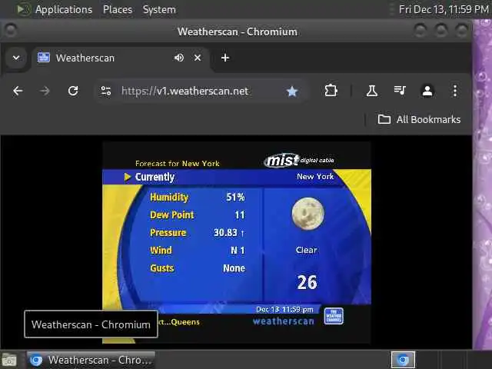Screen dimensions: 492x369
Task: Click the mist digital cable logo
Action: click(x=299, y=160)
